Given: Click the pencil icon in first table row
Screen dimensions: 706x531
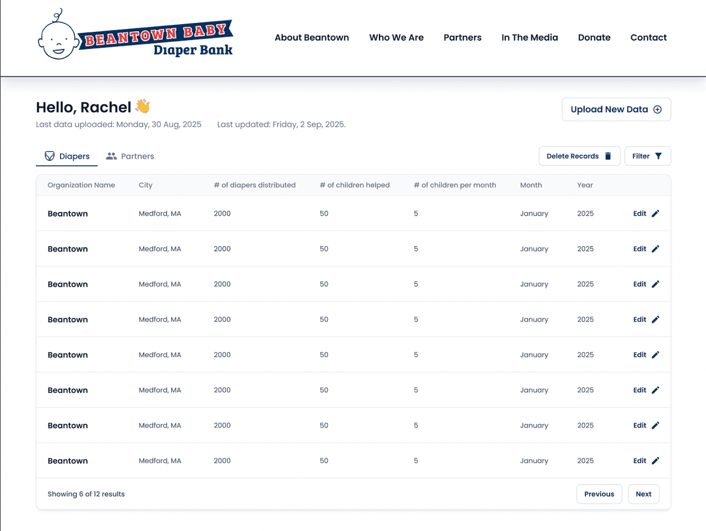Looking at the screenshot, I should tap(655, 214).
